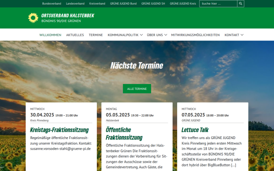Expand the Kontakt submenu chevron
This screenshot has height=171, width=274.
pyautogui.click(x=242, y=35)
